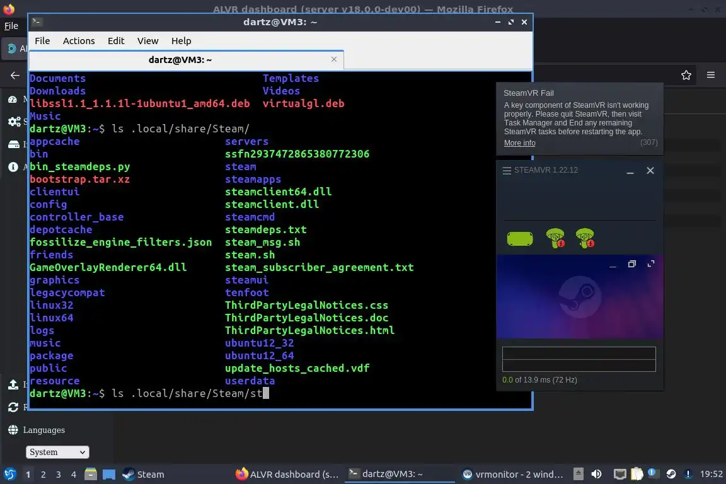Image resolution: width=726 pixels, height=484 pixels.
Task: Open the system start menu
Action: click(9, 475)
